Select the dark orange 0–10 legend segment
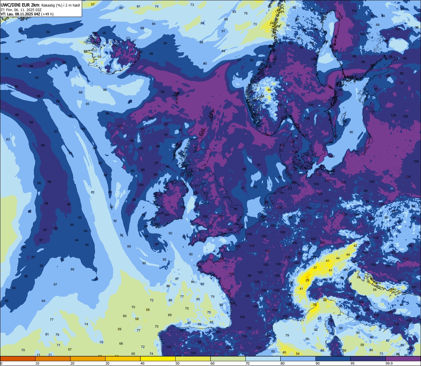 [x=18, y=359]
